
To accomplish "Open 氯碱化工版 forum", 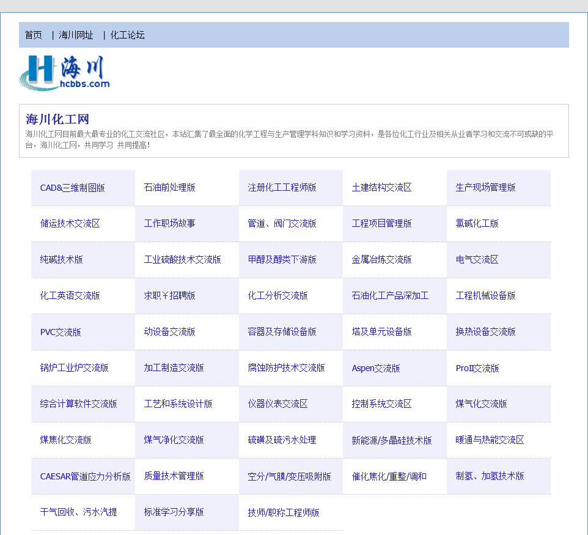I will coord(477,224).
